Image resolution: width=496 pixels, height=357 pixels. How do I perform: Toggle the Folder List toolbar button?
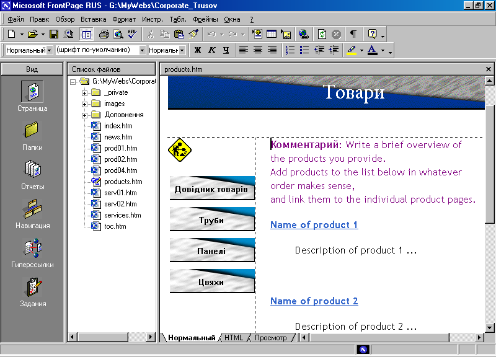click(x=86, y=34)
